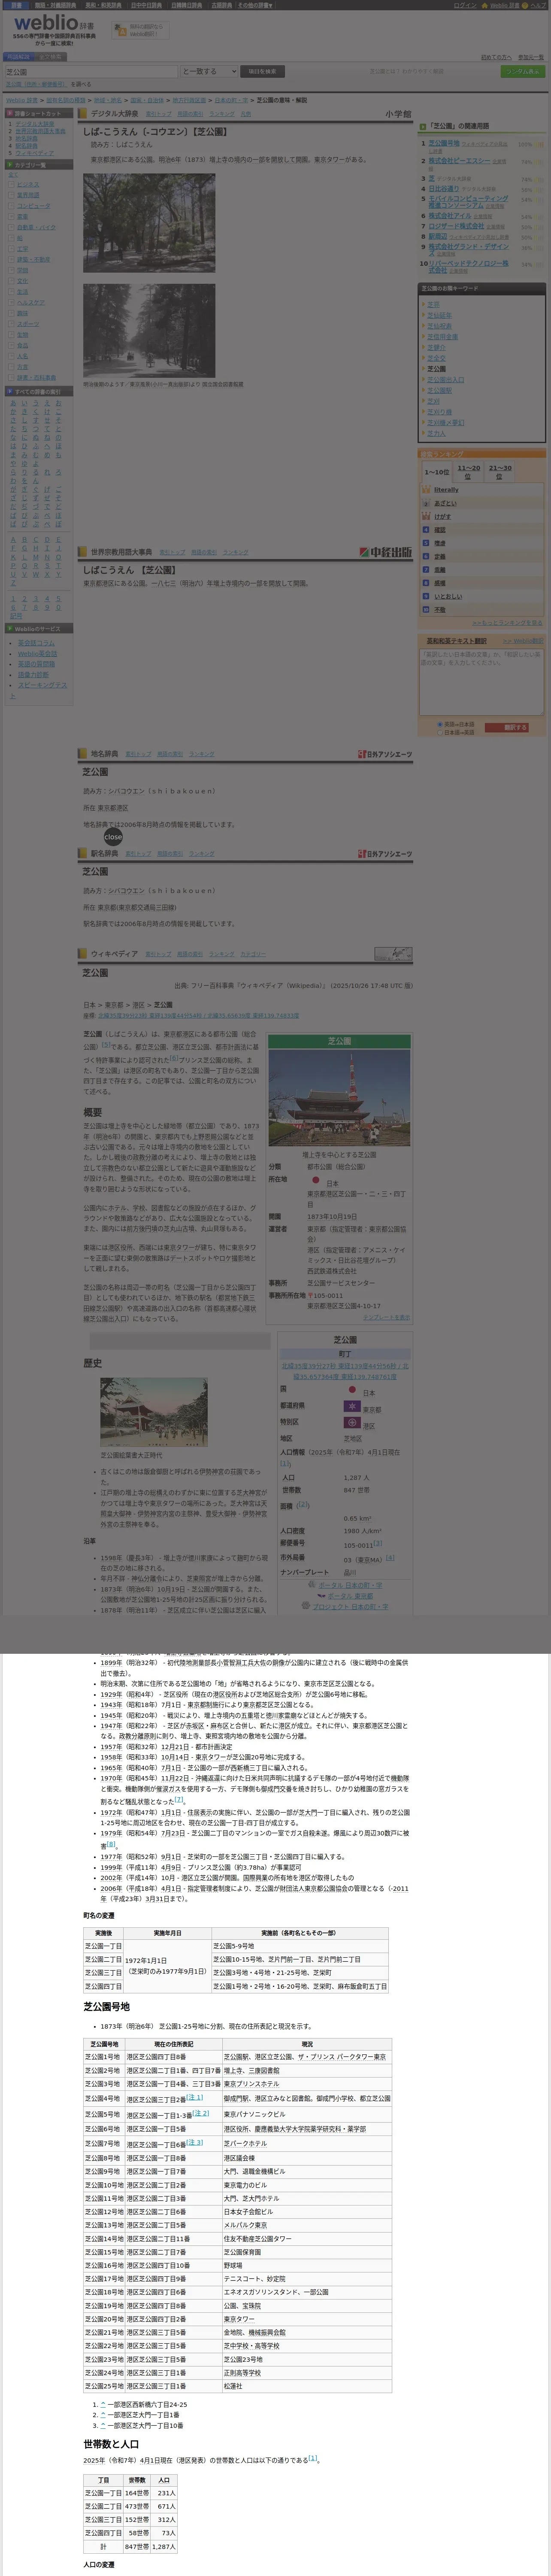Click the book icon beside ウィキペディア heading
The width and height of the screenshot is (551, 2576).
[x=82, y=953]
